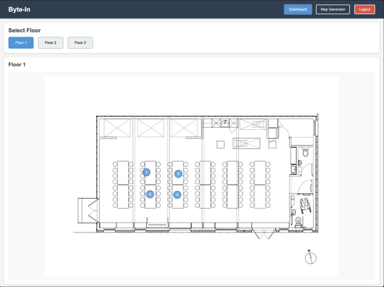The width and height of the screenshot is (384, 287).
Task: Select seat marker number 4
Action: coord(177,195)
